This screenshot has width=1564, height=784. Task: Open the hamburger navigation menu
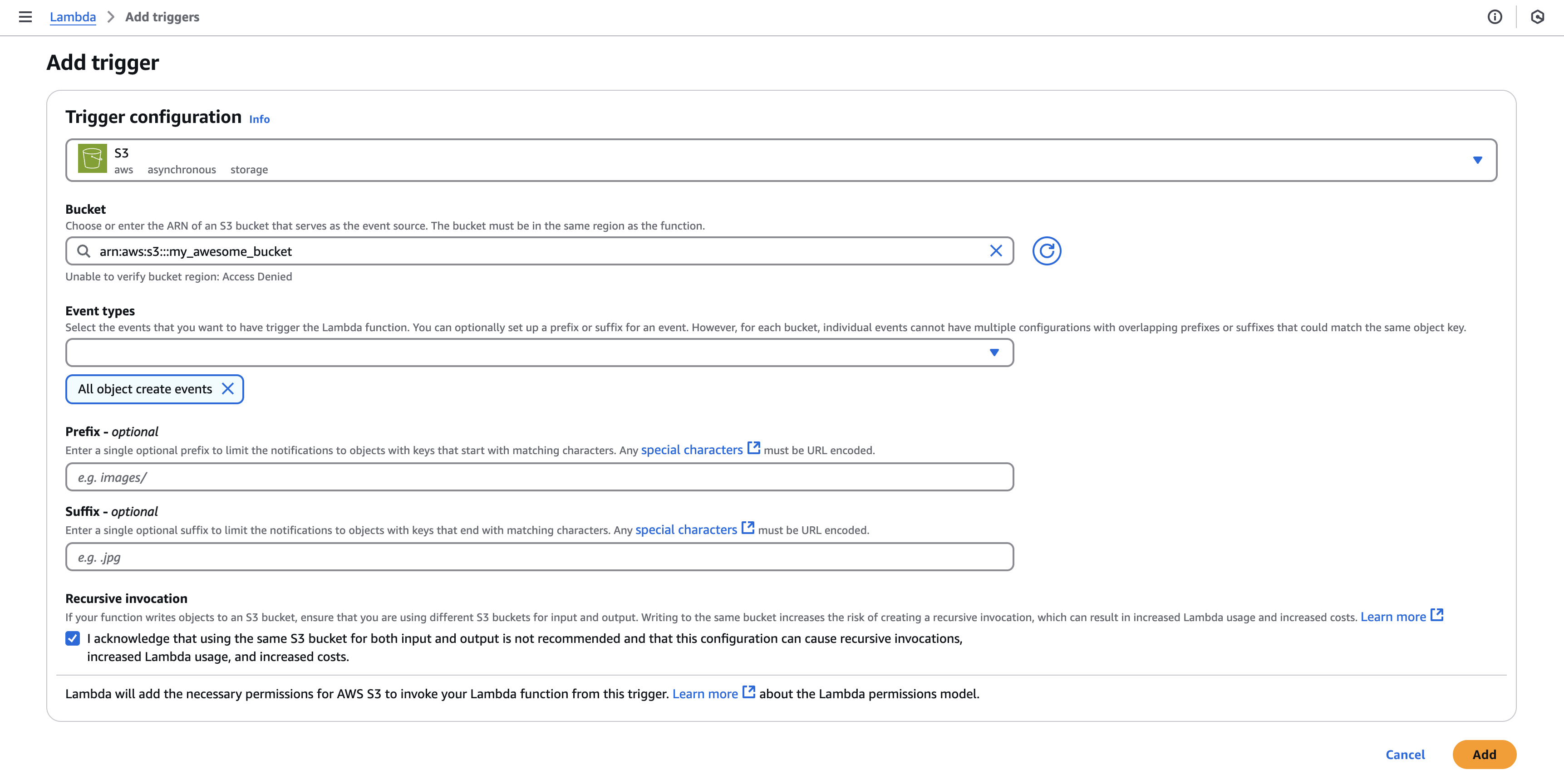(x=25, y=17)
